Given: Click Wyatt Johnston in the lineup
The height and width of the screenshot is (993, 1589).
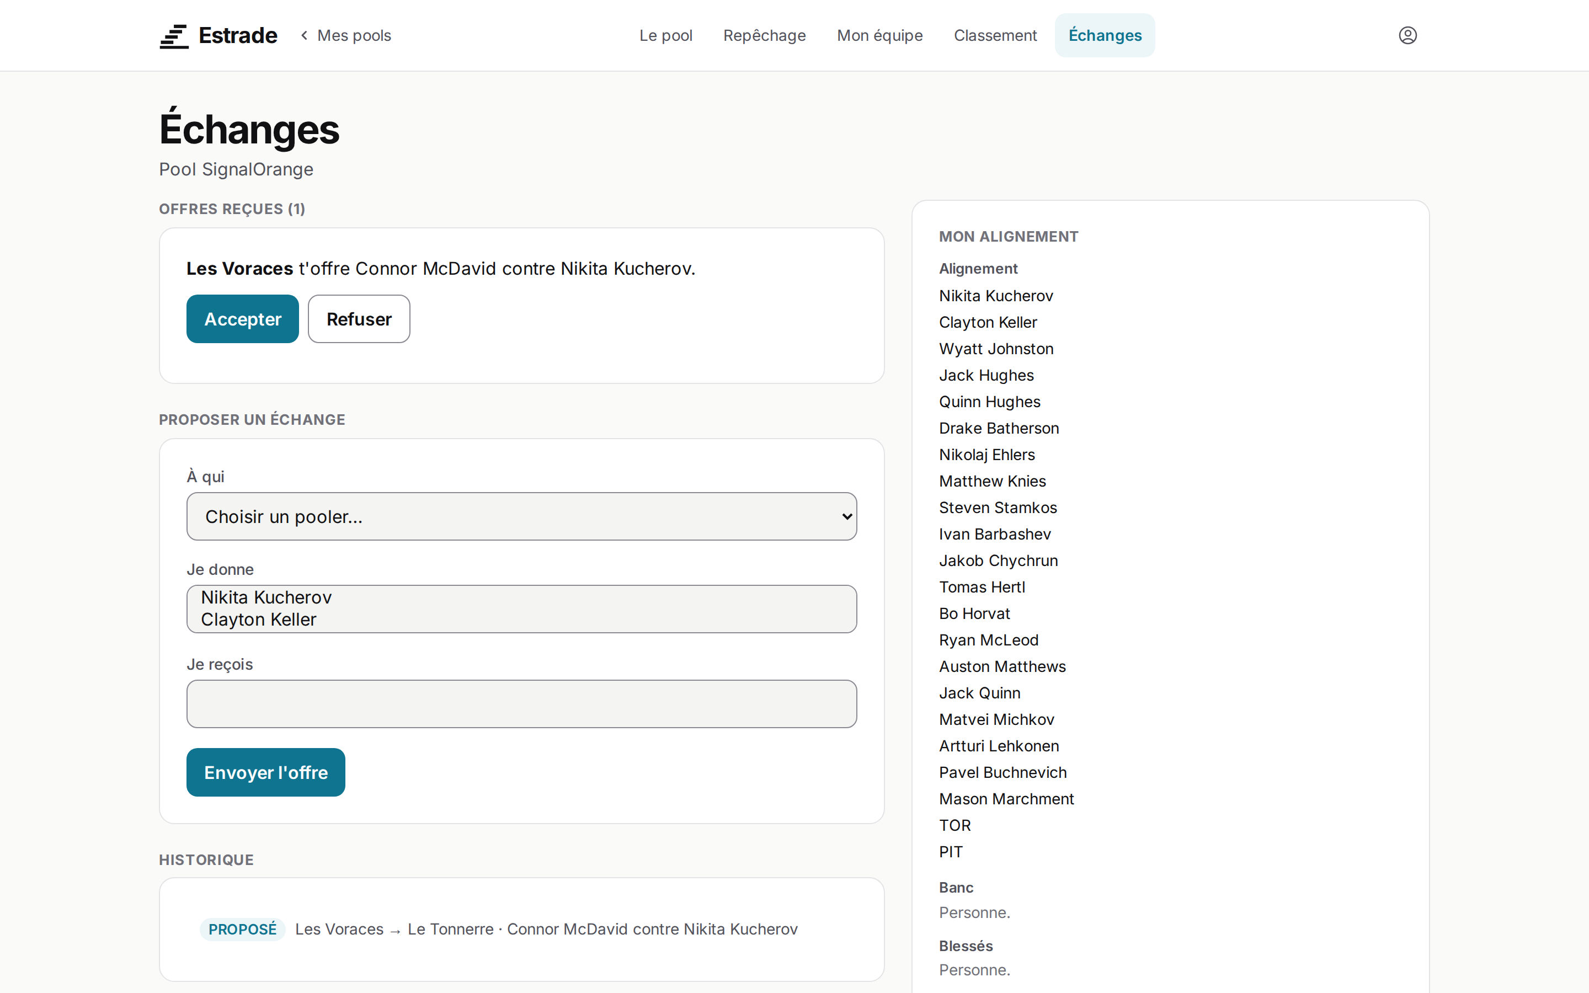Looking at the screenshot, I should coord(996,349).
